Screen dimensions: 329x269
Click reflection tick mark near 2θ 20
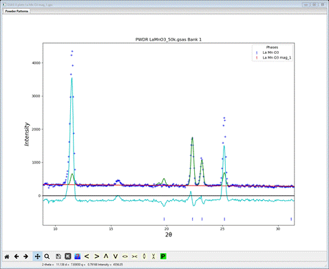(x=164, y=219)
